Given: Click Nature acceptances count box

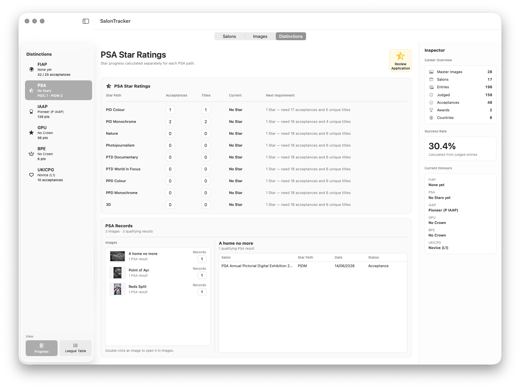Looking at the screenshot, I should pos(170,133).
